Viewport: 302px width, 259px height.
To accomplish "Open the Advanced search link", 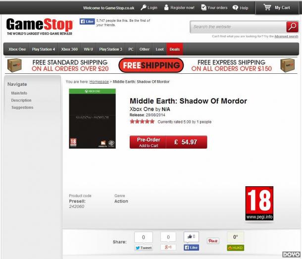I will tap(286, 36).
